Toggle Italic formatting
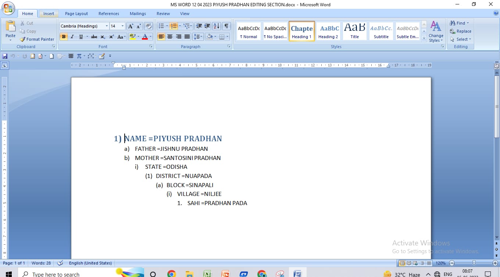This screenshot has width=500, height=277. [x=72, y=37]
